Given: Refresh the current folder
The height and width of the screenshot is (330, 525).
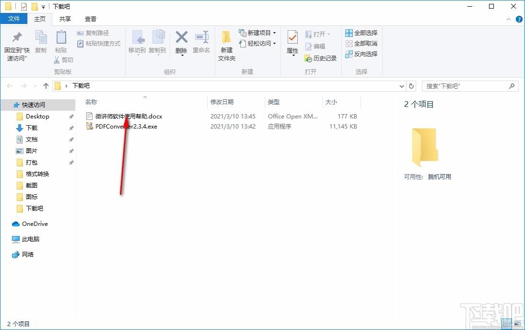Looking at the screenshot, I should [x=411, y=86].
